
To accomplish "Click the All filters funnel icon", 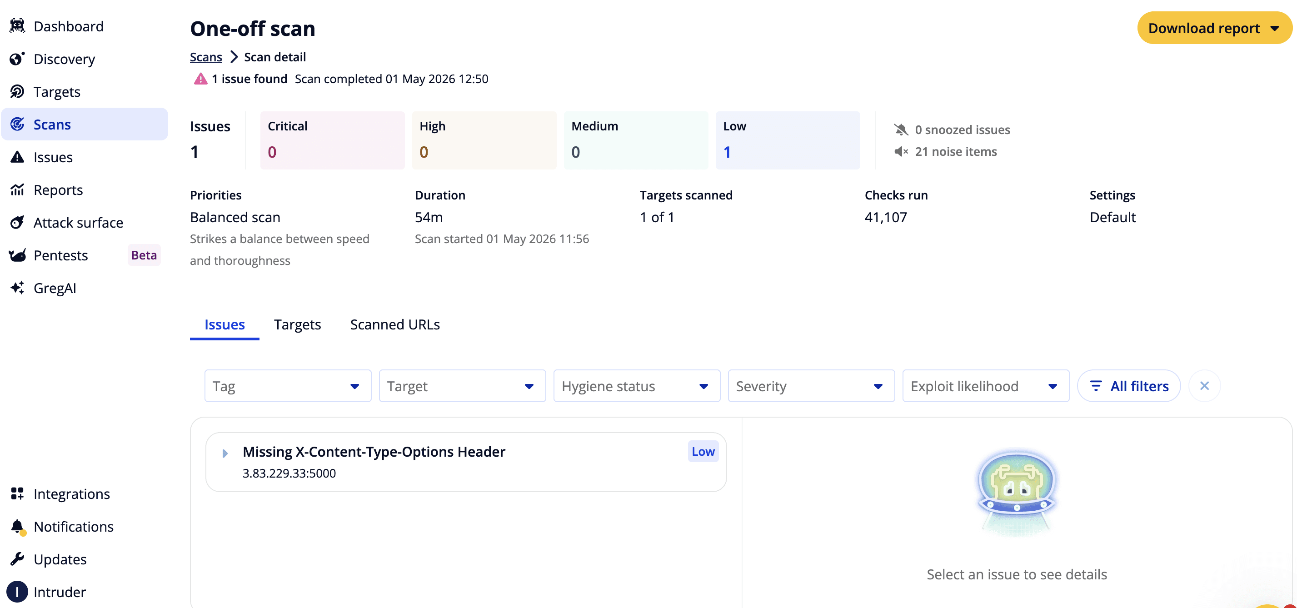I will coord(1096,385).
